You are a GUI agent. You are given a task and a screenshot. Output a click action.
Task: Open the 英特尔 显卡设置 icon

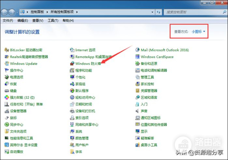click(x=7, y=145)
